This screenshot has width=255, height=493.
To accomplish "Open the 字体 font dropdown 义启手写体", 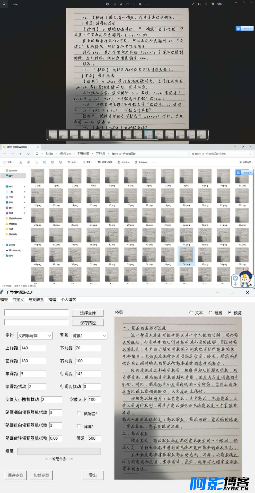I will tap(35, 335).
